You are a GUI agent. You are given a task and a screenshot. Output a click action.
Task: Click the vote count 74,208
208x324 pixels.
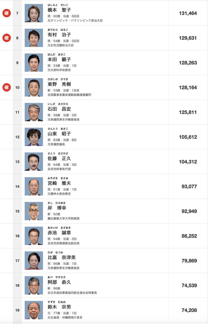coord(189,310)
